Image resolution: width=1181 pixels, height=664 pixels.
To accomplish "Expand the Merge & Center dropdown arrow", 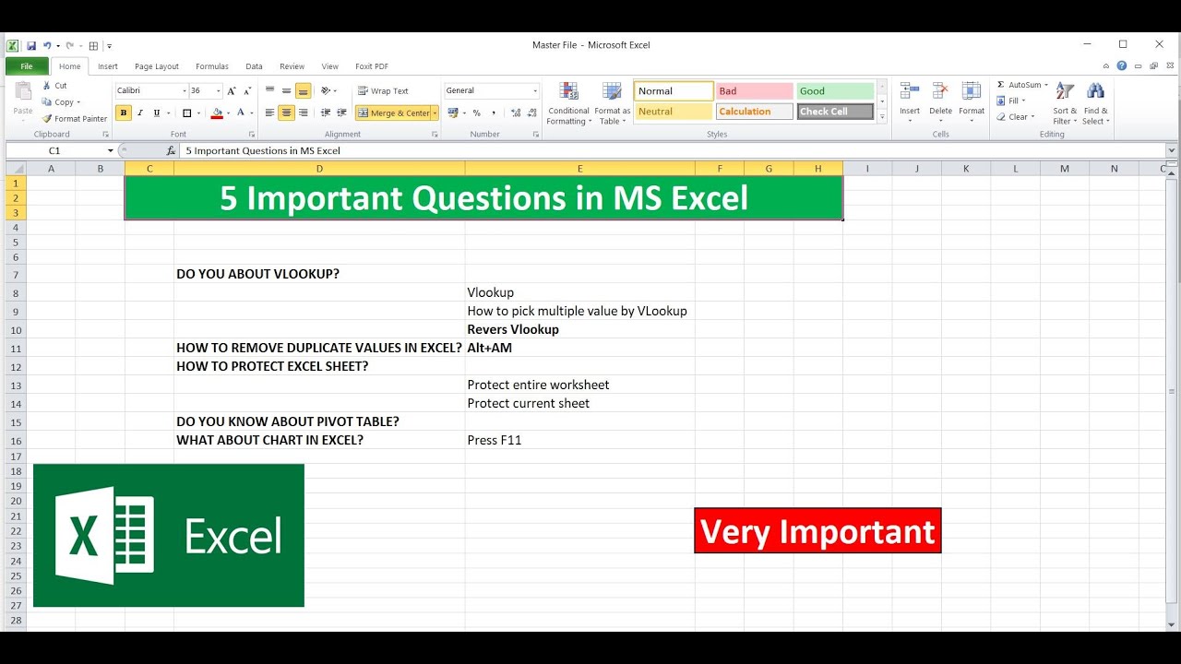I will pyautogui.click(x=435, y=113).
